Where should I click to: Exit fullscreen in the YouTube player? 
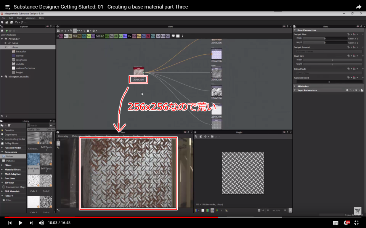pyautogui.click(x=356, y=223)
